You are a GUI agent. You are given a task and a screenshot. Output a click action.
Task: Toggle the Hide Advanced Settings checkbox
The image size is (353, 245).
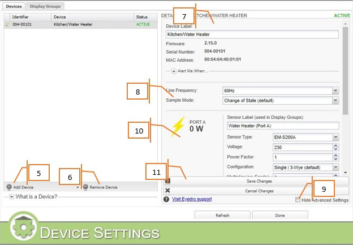tap(298, 200)
